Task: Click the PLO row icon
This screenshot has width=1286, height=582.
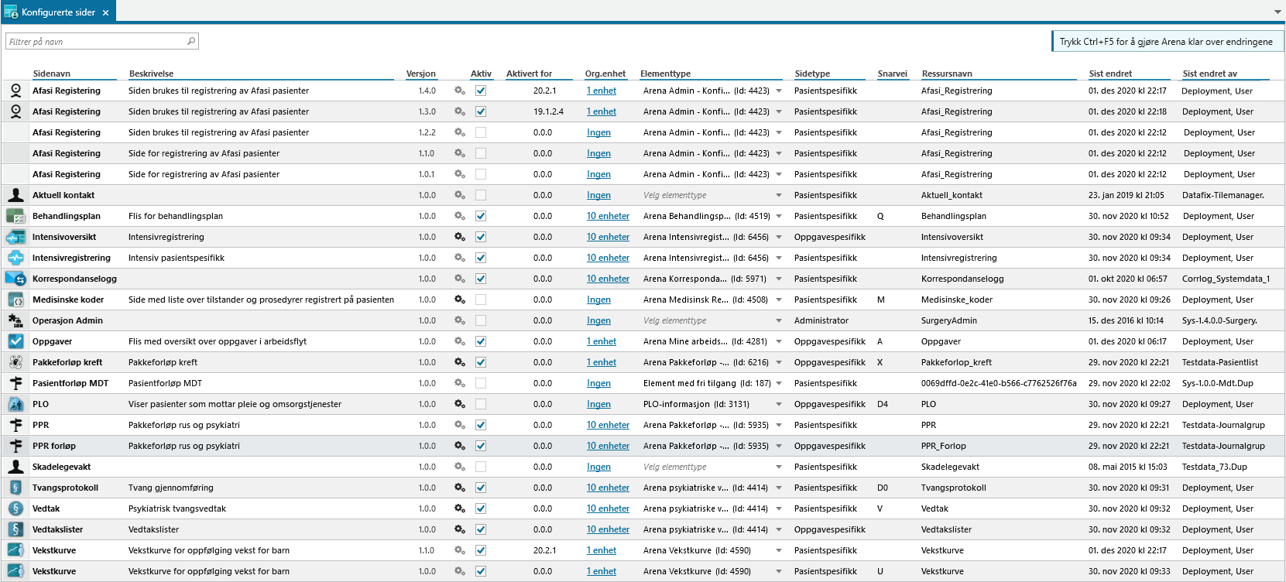Action: pyautogui.click(x=15, y=404)
